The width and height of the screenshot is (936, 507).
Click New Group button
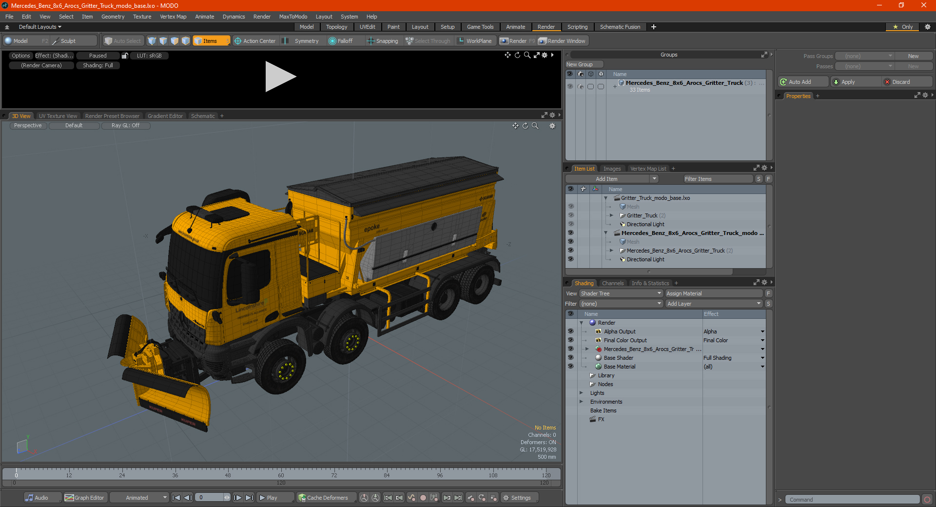point(584,64)
